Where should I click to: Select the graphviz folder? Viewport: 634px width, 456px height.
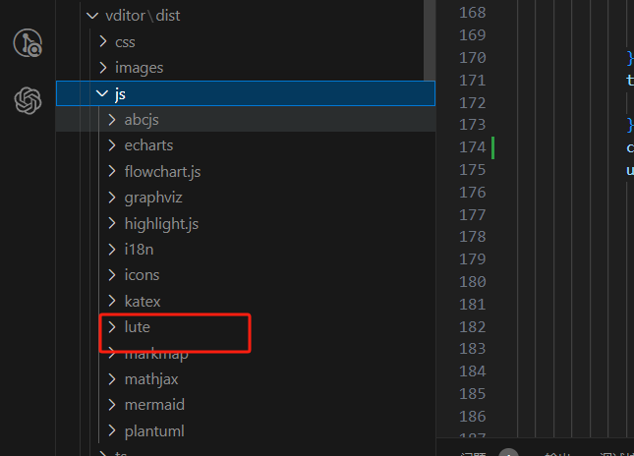[x=154, y=197]
